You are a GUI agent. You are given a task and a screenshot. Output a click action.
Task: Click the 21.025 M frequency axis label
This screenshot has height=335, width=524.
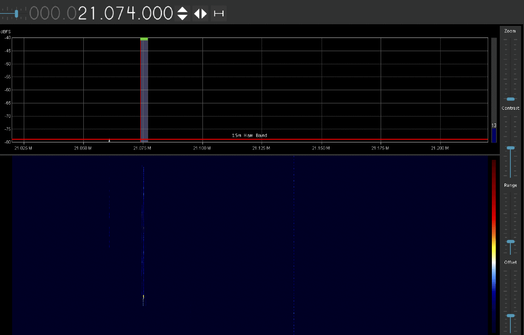[23, 148]
